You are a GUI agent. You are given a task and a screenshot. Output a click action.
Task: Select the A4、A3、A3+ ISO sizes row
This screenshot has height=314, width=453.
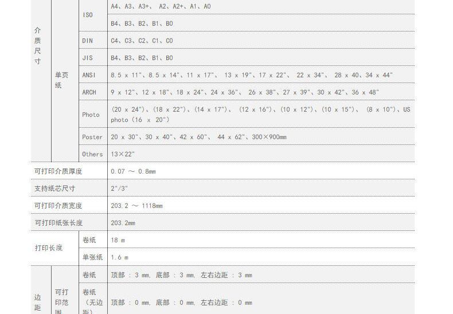[x=161, y=6]
